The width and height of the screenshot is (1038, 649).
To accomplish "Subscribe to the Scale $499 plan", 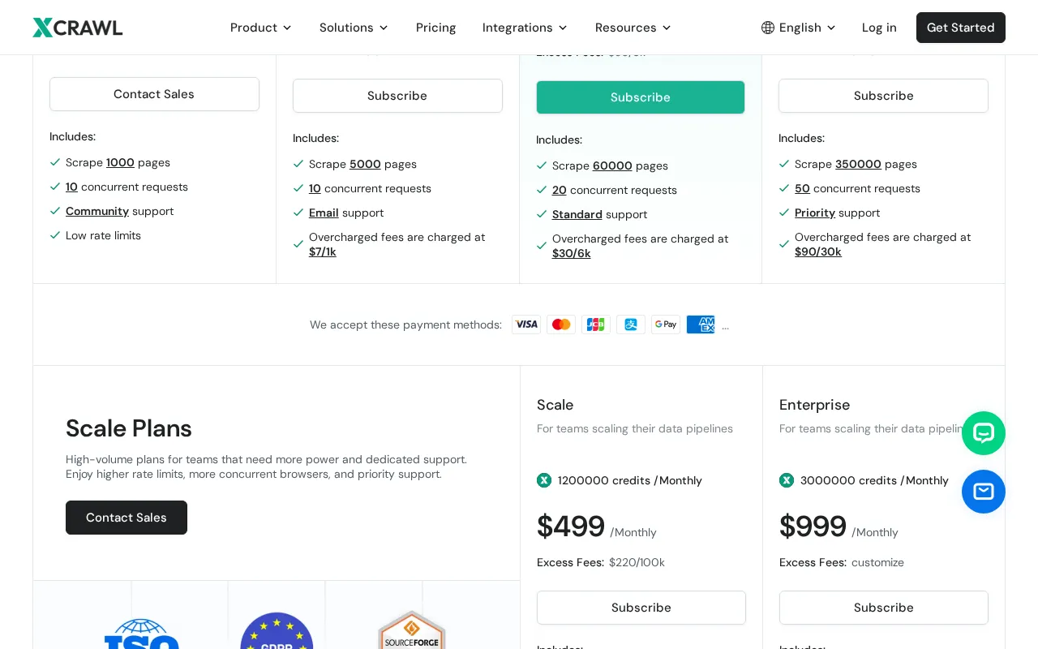I will coord(641,608).
